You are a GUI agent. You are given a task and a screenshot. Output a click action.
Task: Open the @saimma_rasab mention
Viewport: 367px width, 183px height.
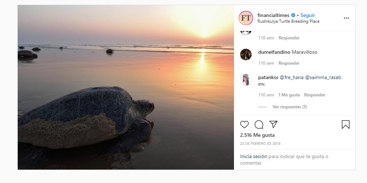[323, 78]
